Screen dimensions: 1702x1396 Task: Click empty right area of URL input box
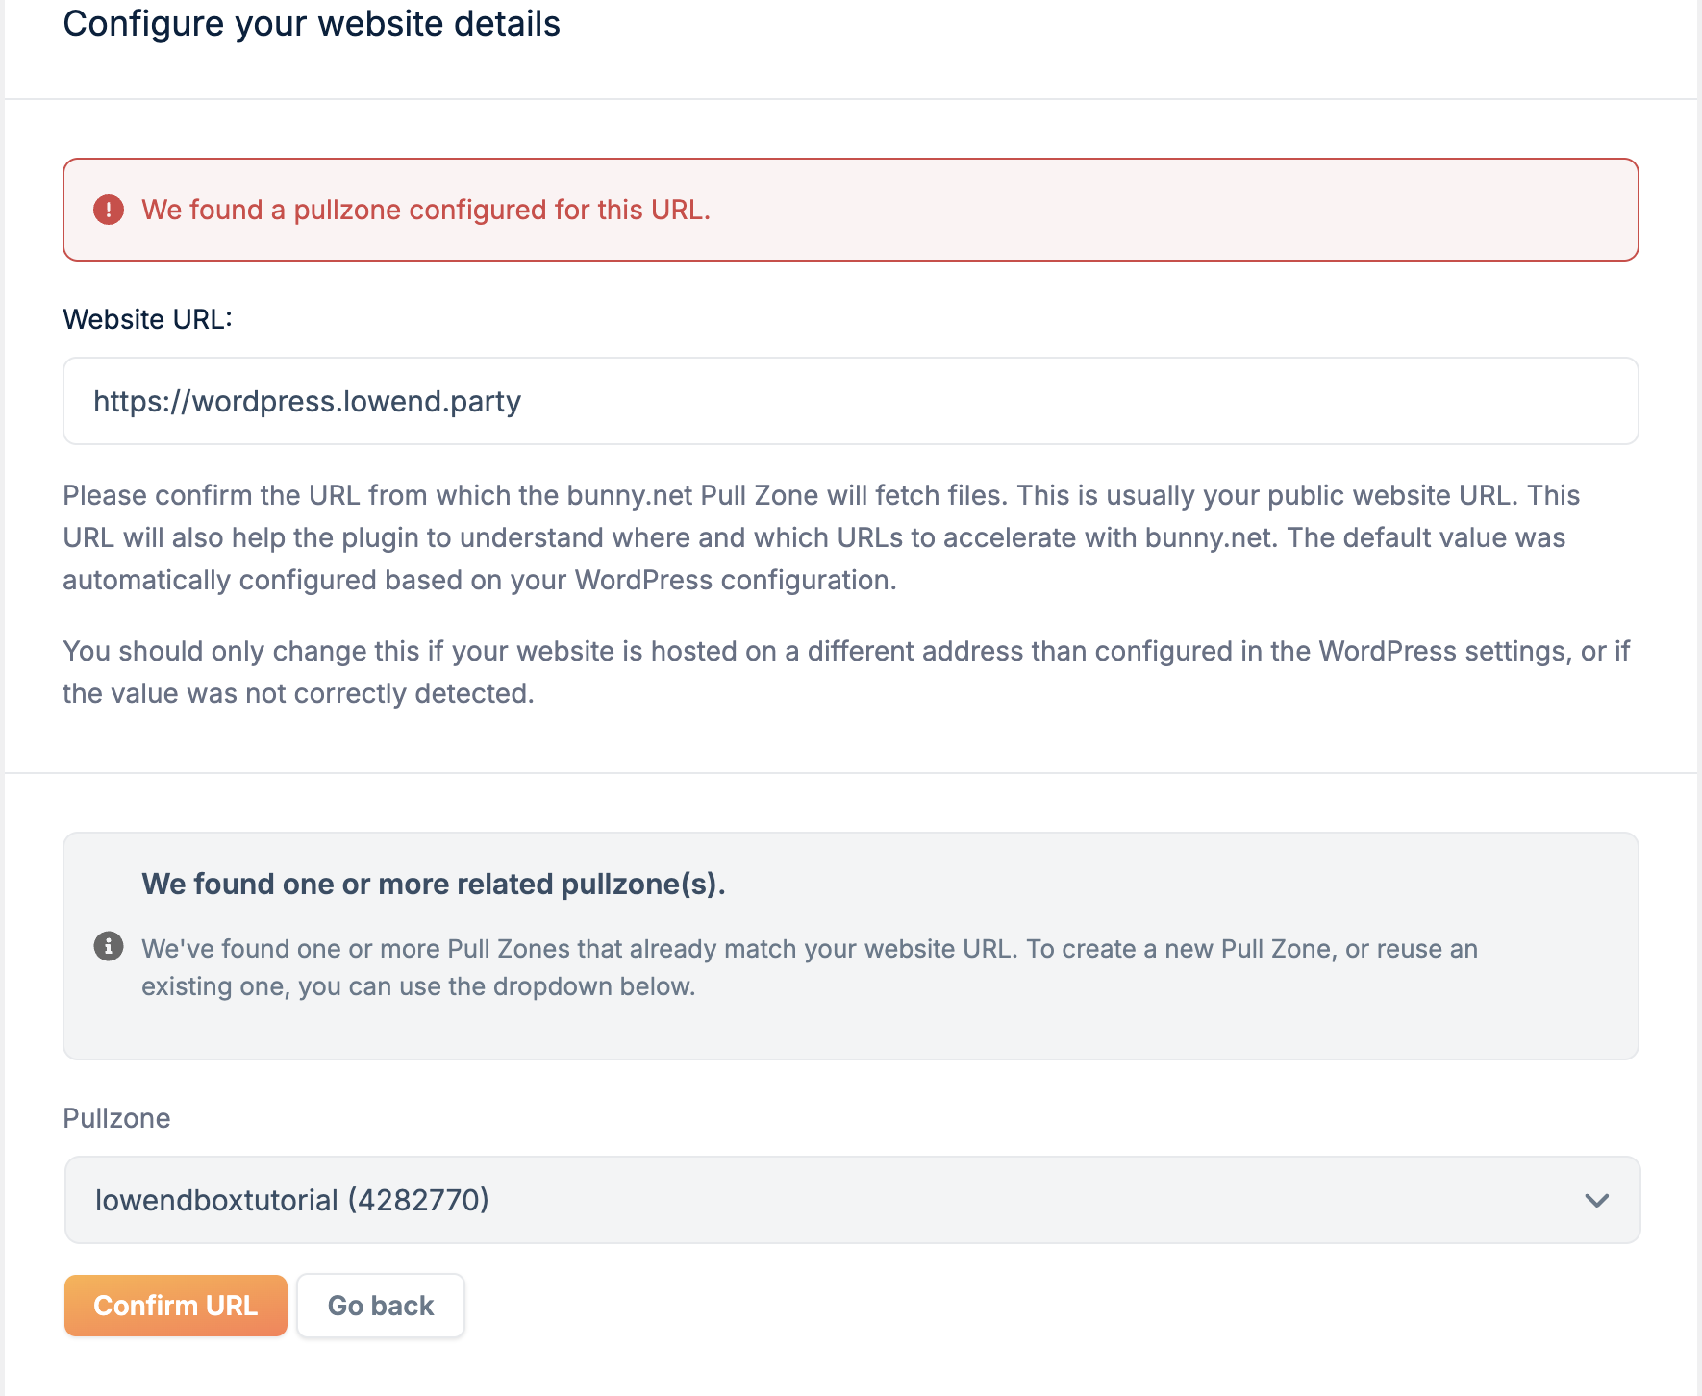point(1250,401)
